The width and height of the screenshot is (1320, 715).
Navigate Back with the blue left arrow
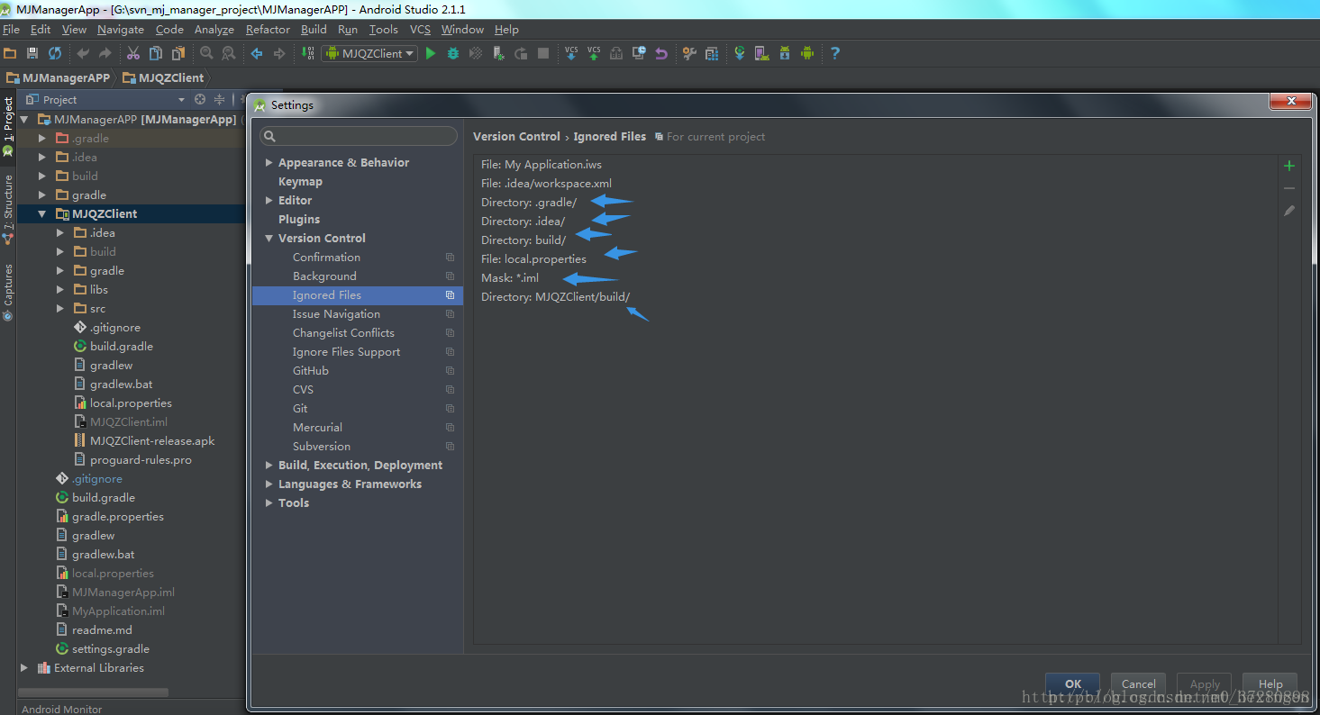[257, 53]
